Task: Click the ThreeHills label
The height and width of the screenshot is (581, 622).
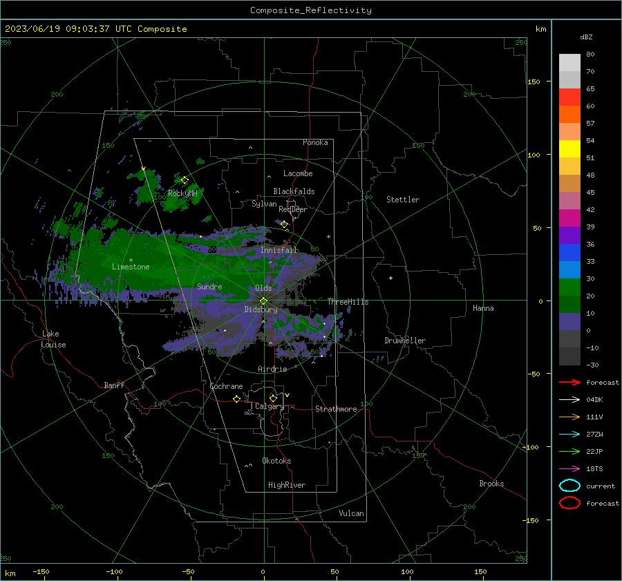Action: click(348, 302)
